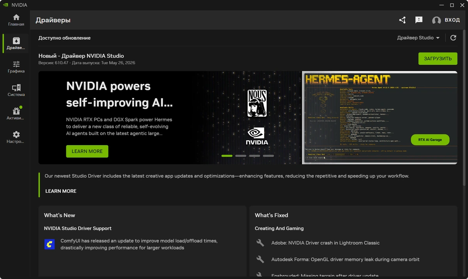The width and height of the screenshot is (468, 279).
Task: Click wrench icon beside Adobe Lightroom fix
Action: pos(260,243)
